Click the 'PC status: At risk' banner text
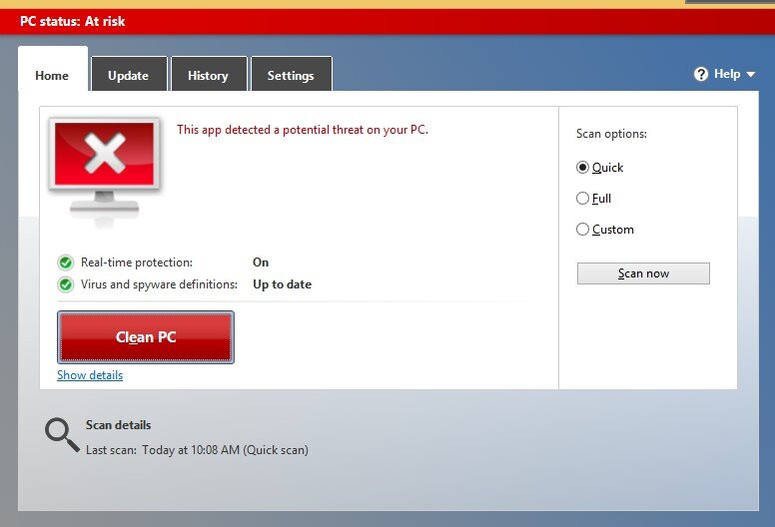775x527 pixels. tap(73, 21)
